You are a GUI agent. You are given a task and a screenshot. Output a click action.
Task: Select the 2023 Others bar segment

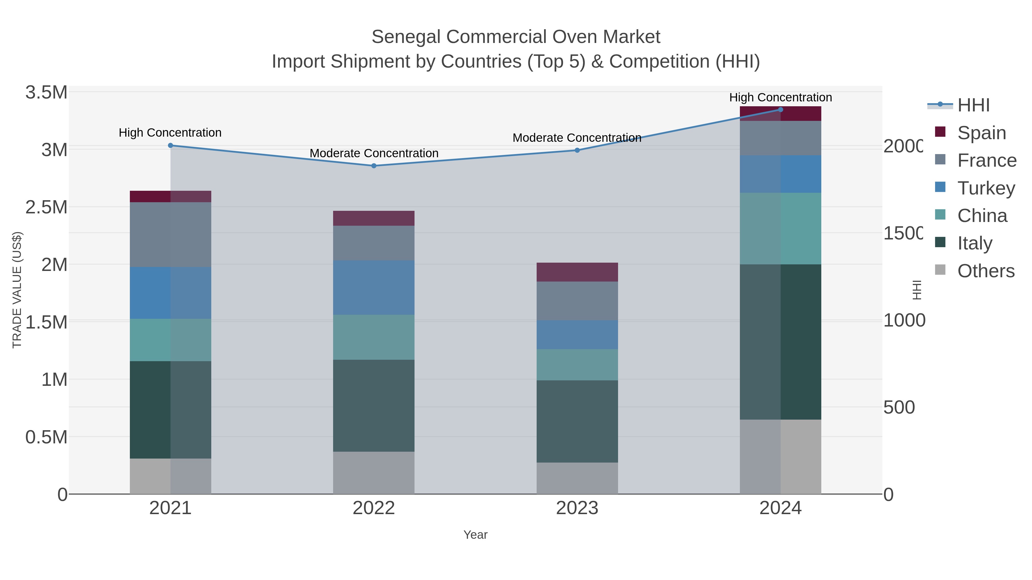(577, 478)
